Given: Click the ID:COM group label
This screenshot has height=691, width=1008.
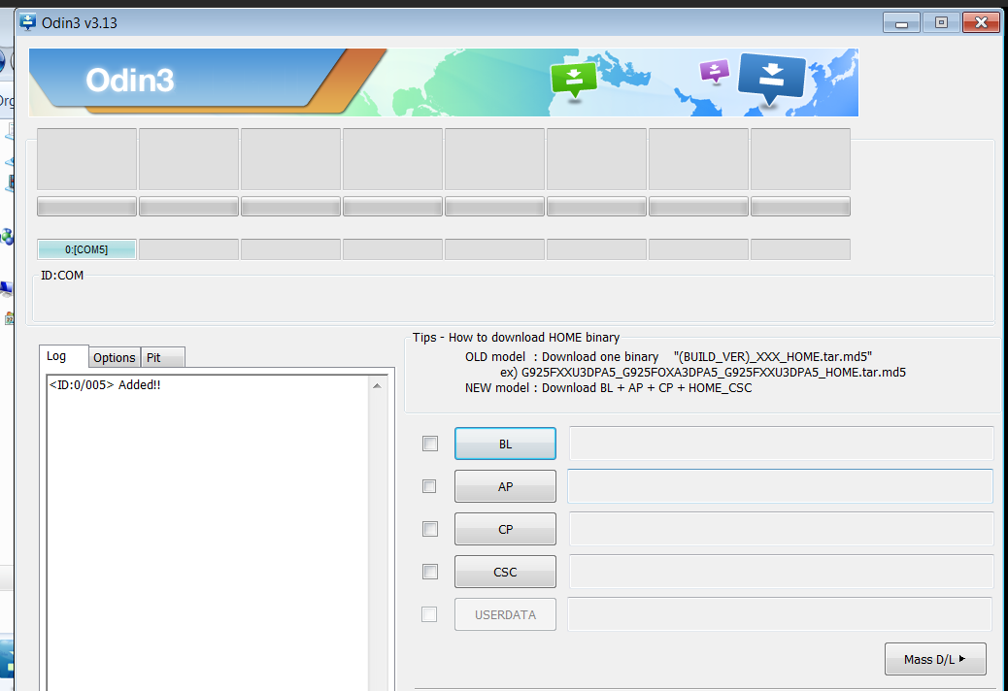Looking at the screenshot, I should tap(62, 276).
